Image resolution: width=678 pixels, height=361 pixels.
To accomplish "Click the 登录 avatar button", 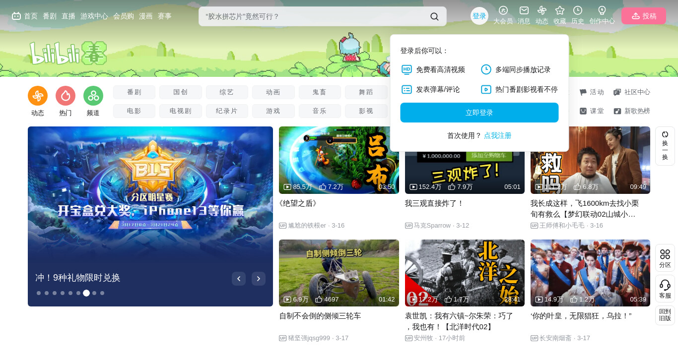I will (479, 16).
